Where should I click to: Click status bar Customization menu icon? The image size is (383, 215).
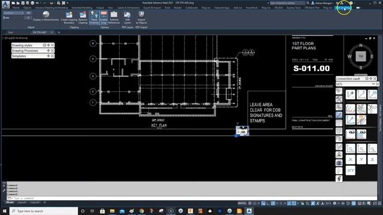pyautogui.click(x=379, y=203)
